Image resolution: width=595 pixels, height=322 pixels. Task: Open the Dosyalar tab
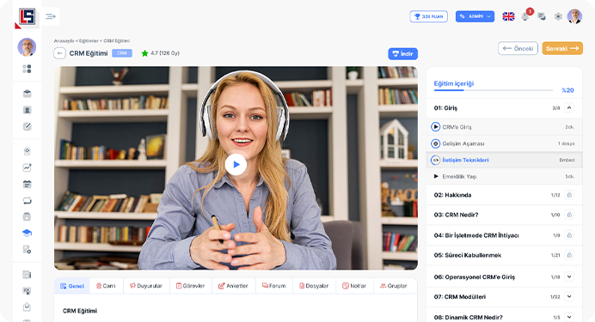[314, 286]
